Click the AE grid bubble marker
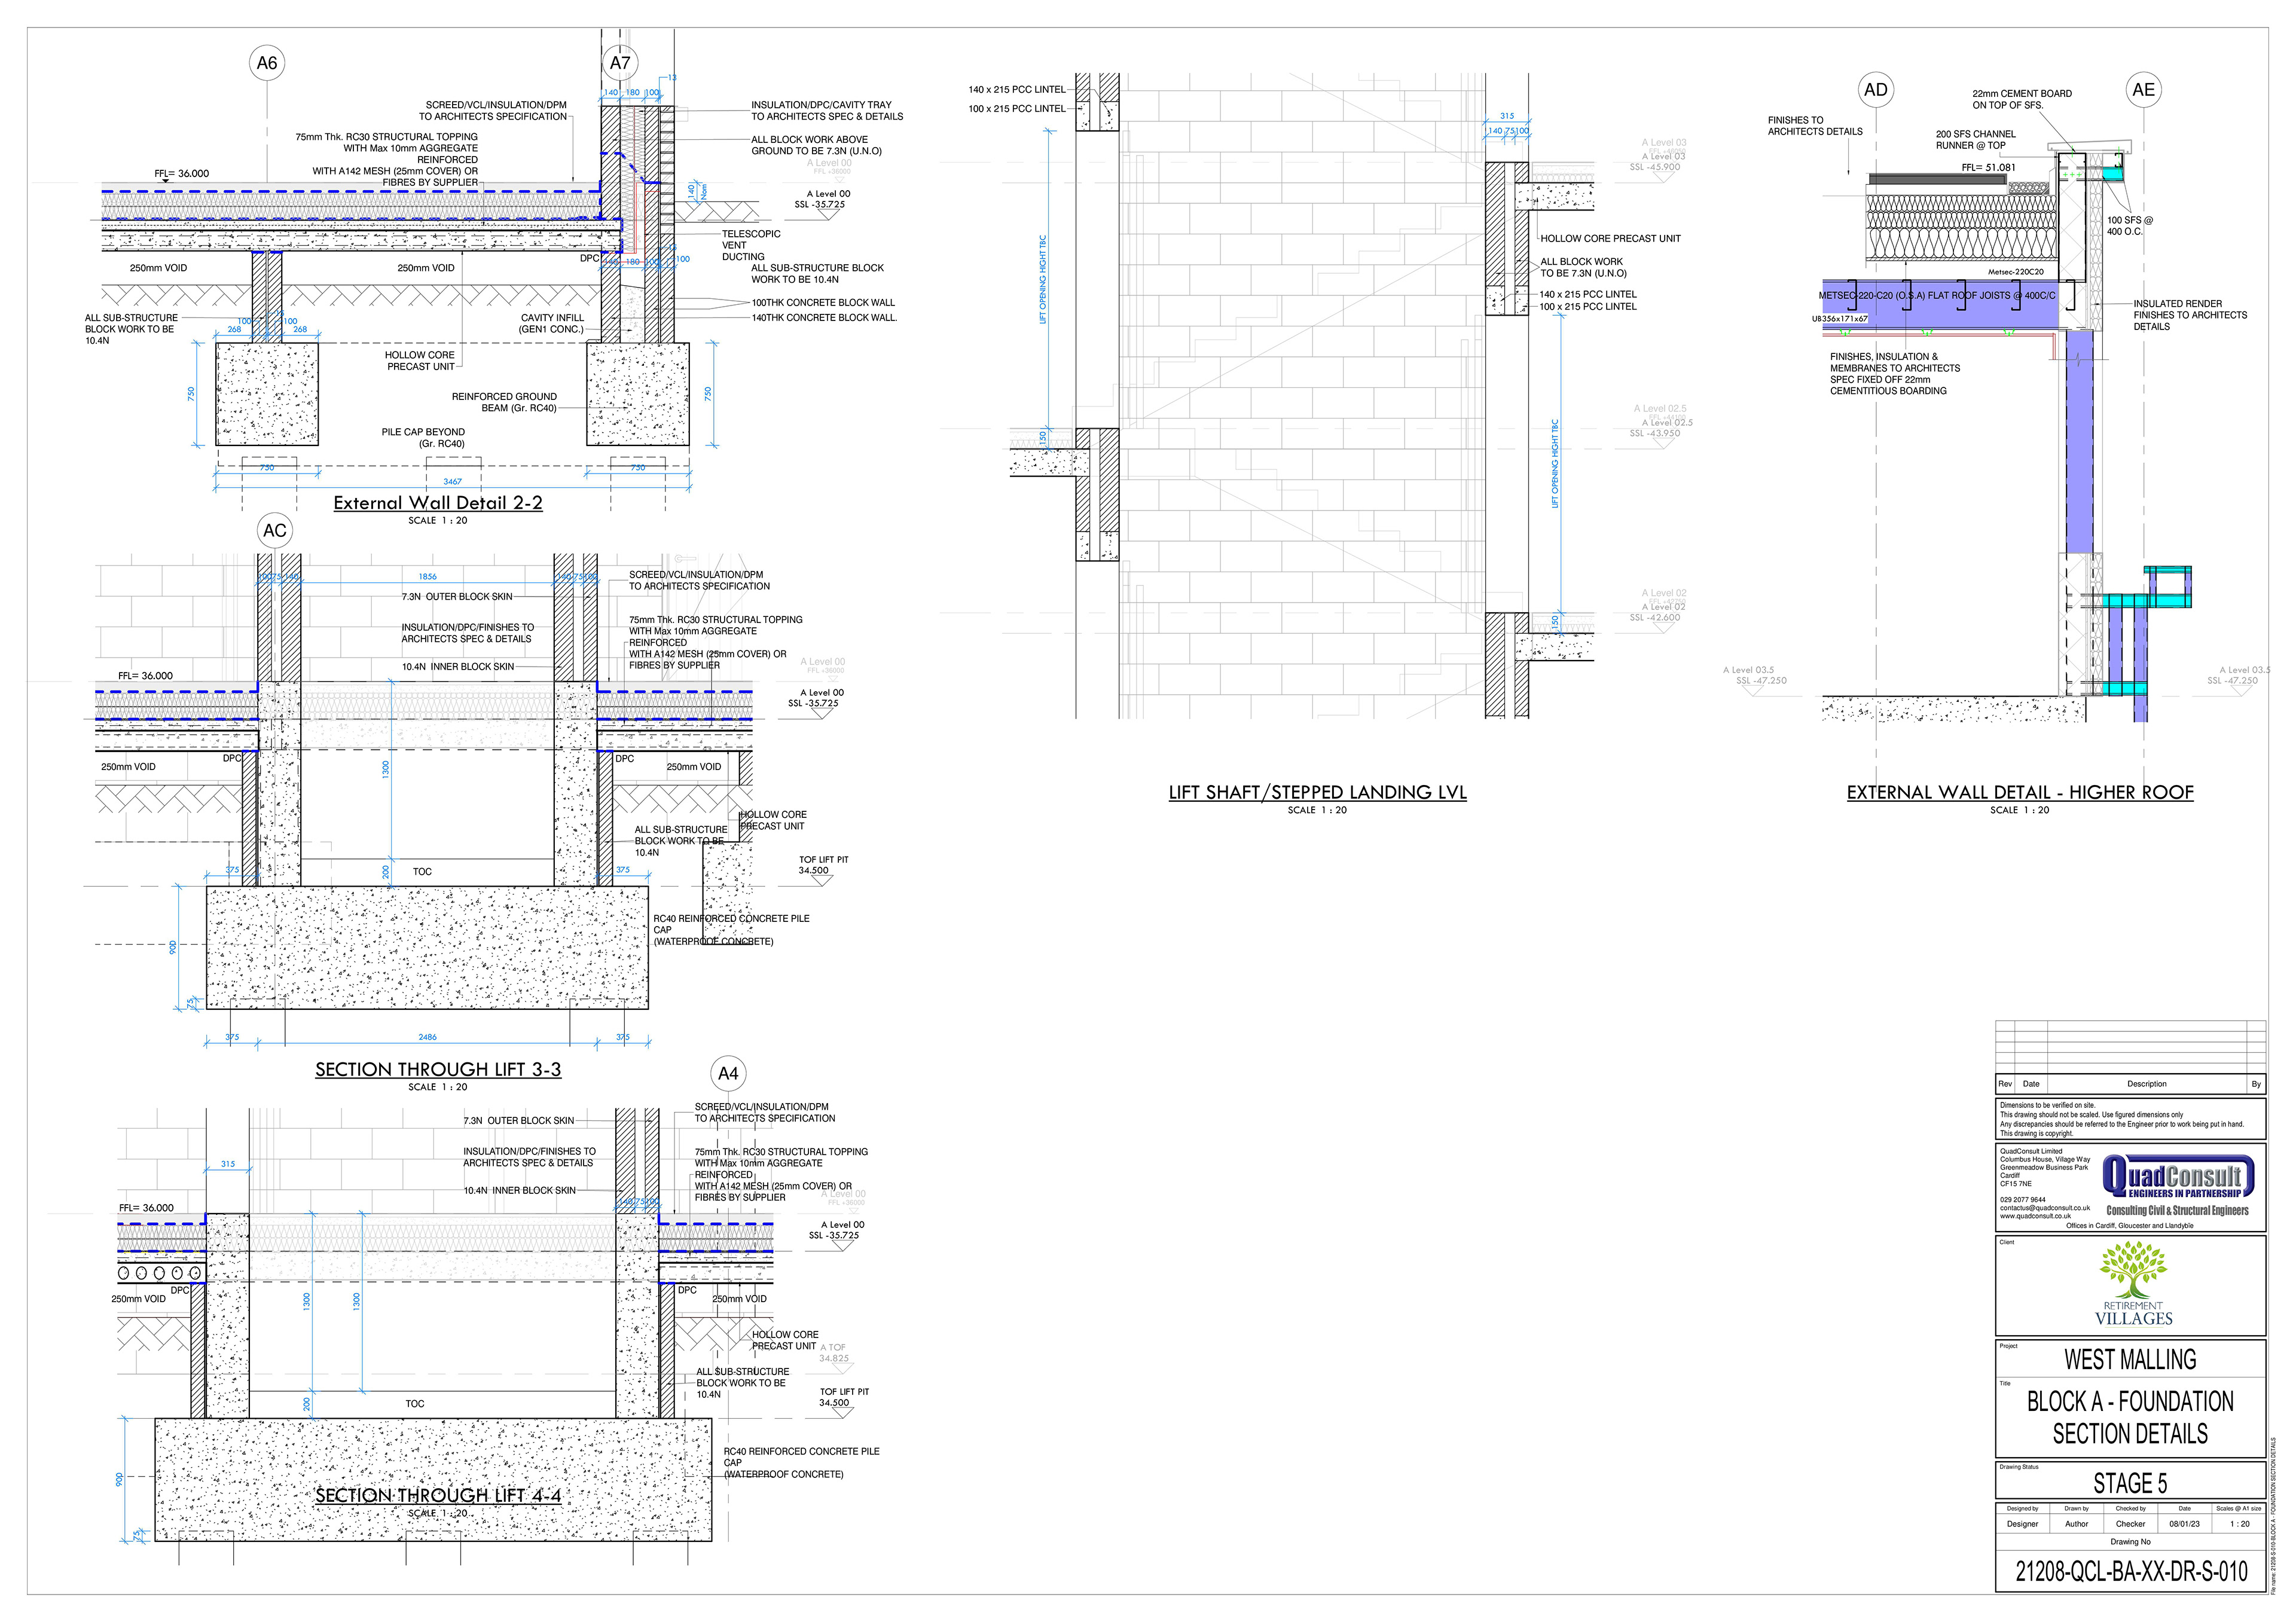 (2143, 90)
